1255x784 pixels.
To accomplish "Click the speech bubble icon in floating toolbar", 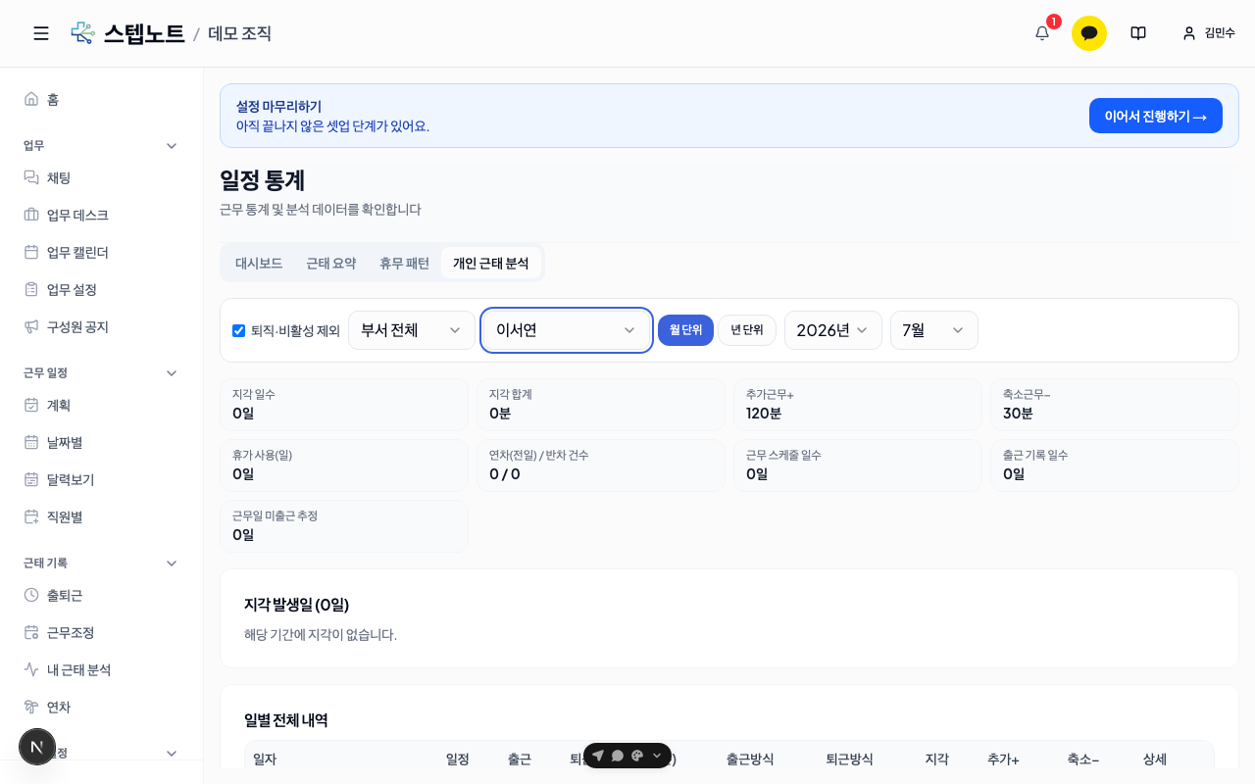I will click(618, 756).
